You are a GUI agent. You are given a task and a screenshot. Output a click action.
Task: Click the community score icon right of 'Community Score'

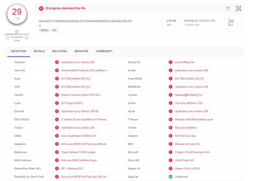pos(26,37)
